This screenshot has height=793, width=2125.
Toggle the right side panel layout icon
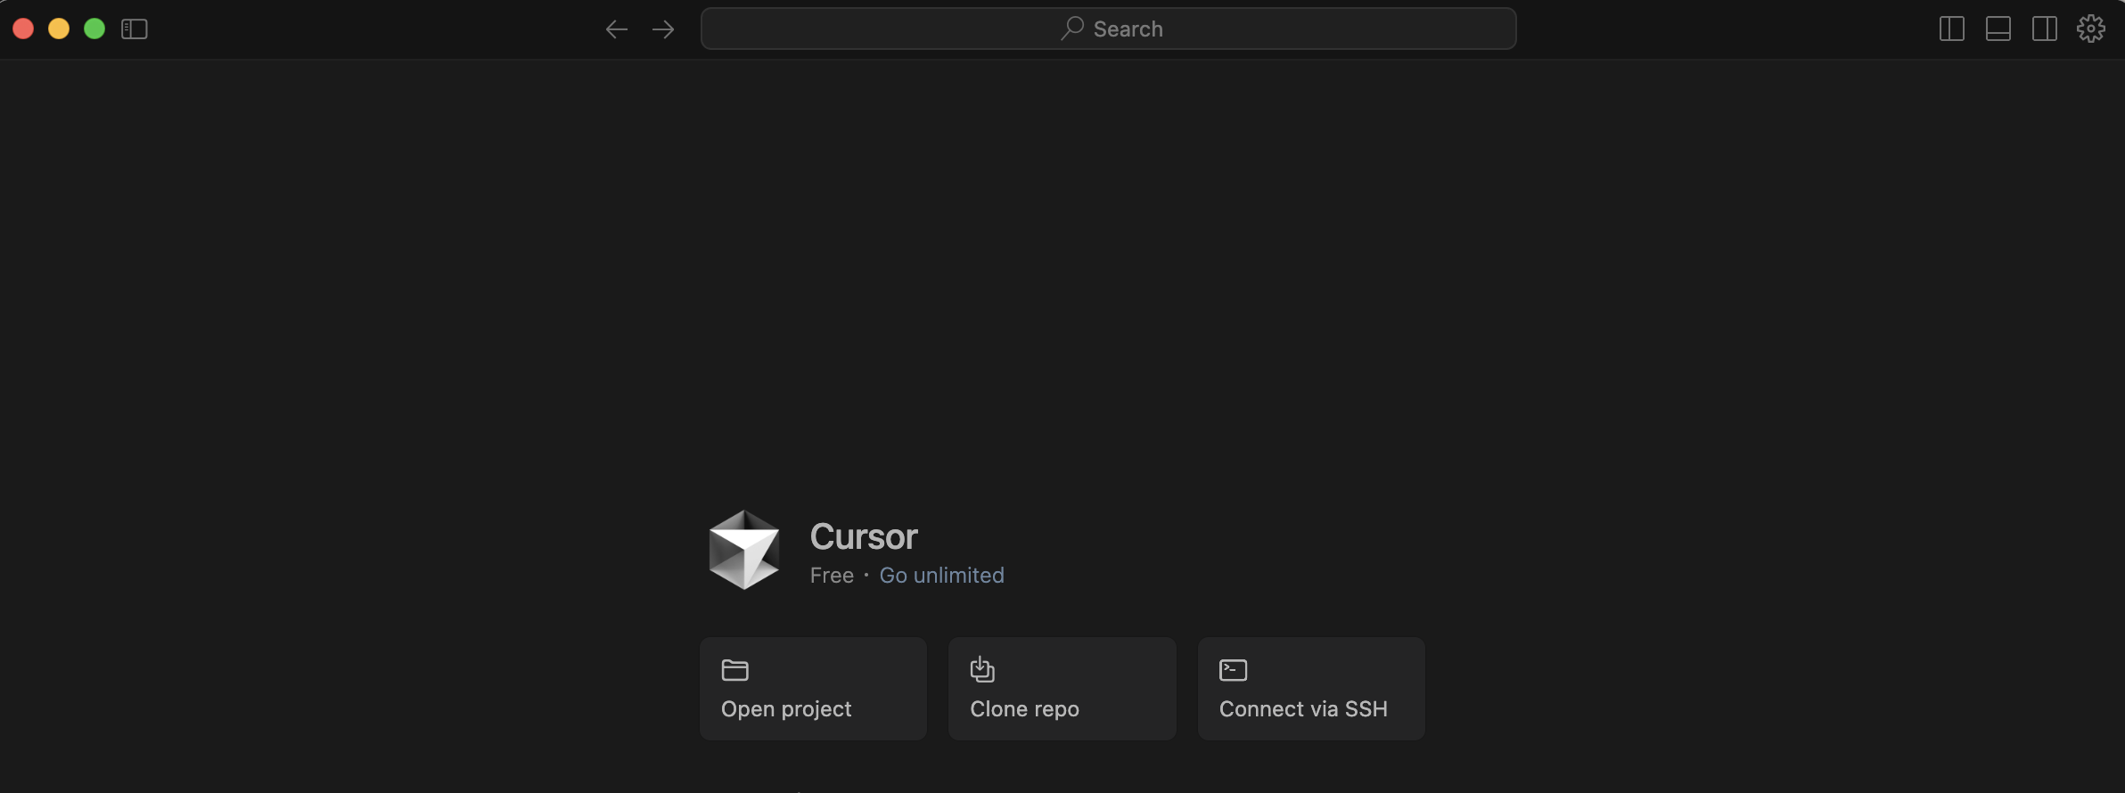pos(2045,29)
